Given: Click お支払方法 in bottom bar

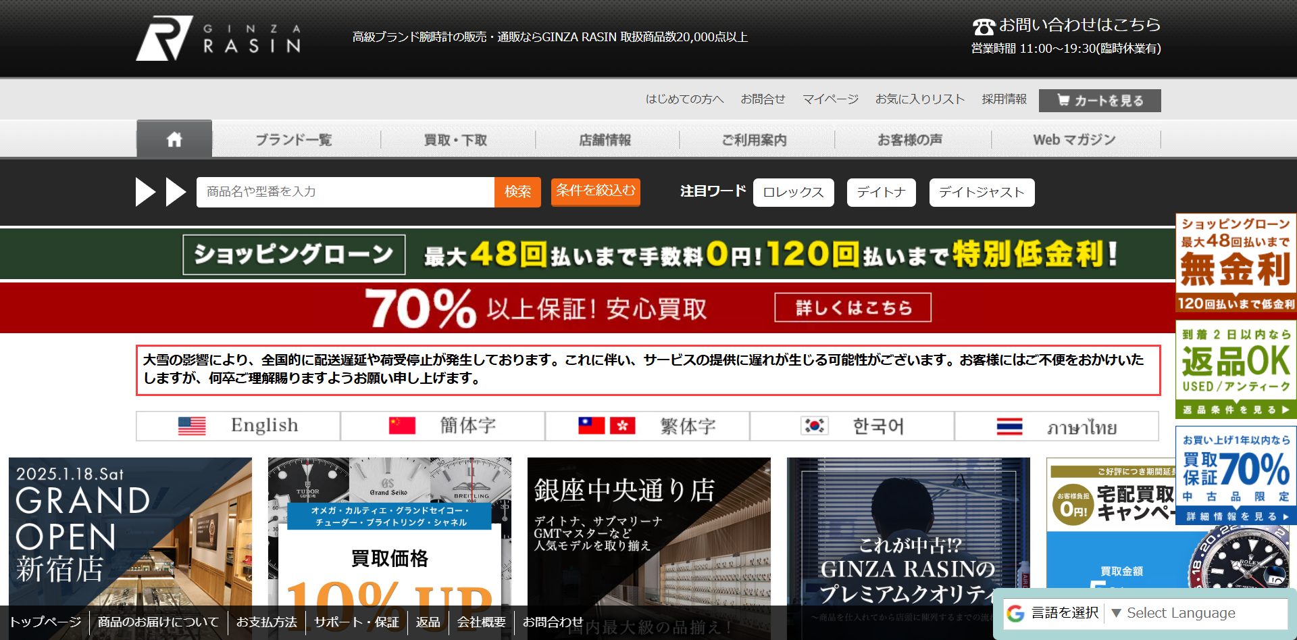Looking at the screenshot, I should (266, 622).
